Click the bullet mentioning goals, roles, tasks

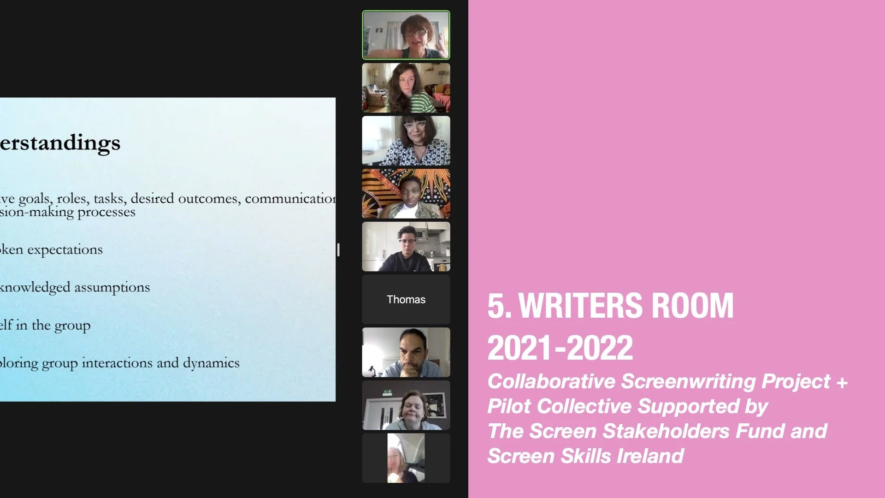(x=167, y=199)
